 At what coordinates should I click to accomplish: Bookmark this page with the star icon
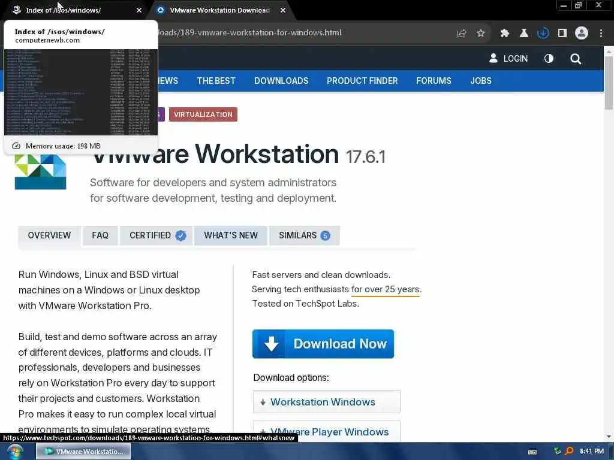click(481, 34)
